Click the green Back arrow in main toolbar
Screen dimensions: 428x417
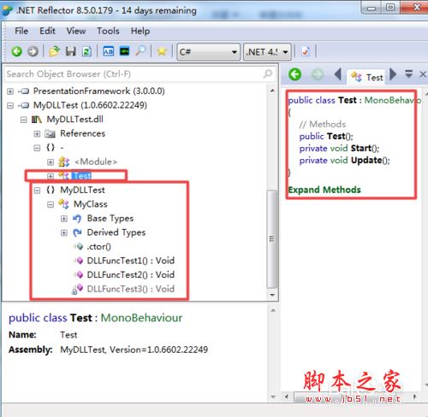click(x=16, y=51)
